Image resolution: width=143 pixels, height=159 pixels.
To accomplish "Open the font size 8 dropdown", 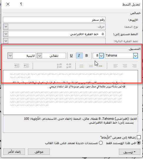I will tap(101, 56).
